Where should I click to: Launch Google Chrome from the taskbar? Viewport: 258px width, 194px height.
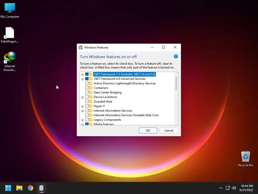30,188
